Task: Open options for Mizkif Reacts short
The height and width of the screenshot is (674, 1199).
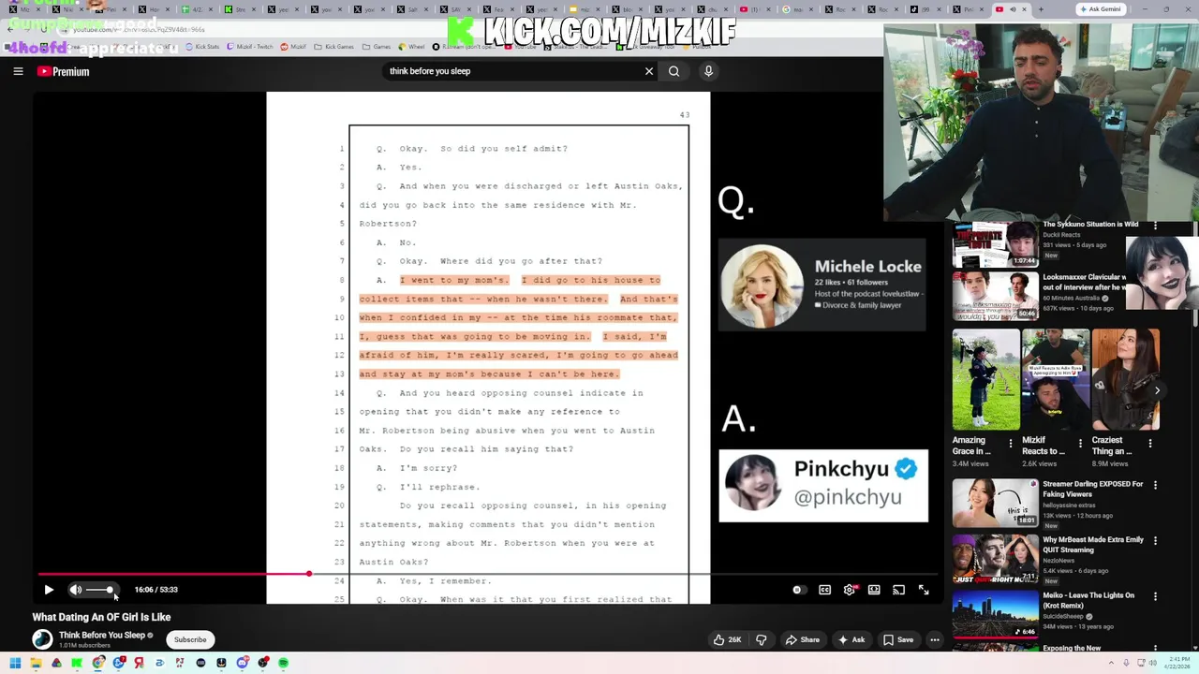Action: point(1080,443)
